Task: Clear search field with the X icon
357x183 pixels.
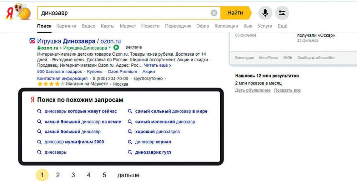Action: (x=214, y=13)
